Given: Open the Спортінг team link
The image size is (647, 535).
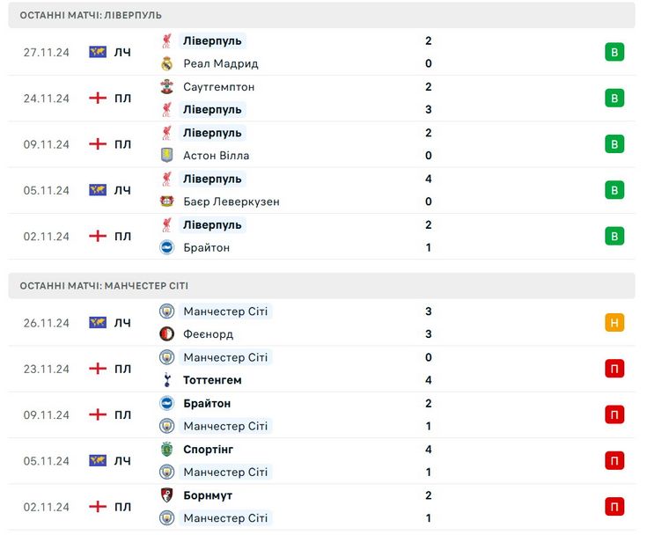Looking at the screenshot, I should [208, 449].
